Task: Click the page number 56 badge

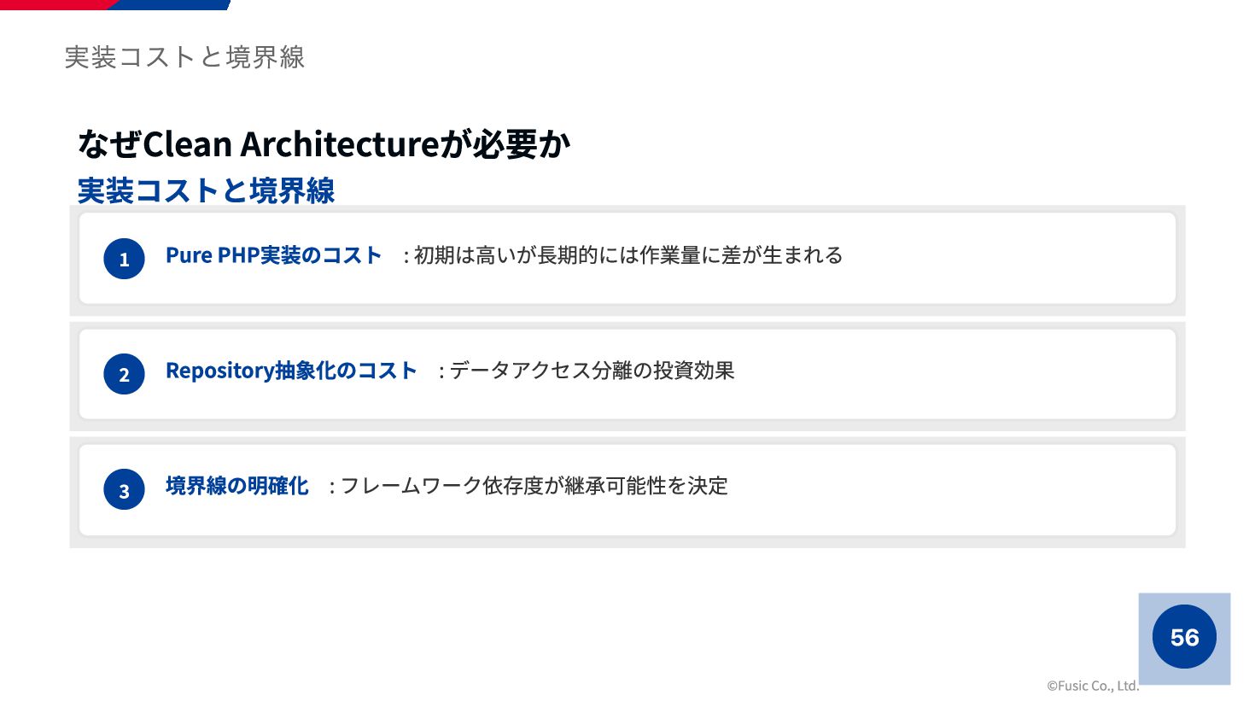Action: point(1184,637)
